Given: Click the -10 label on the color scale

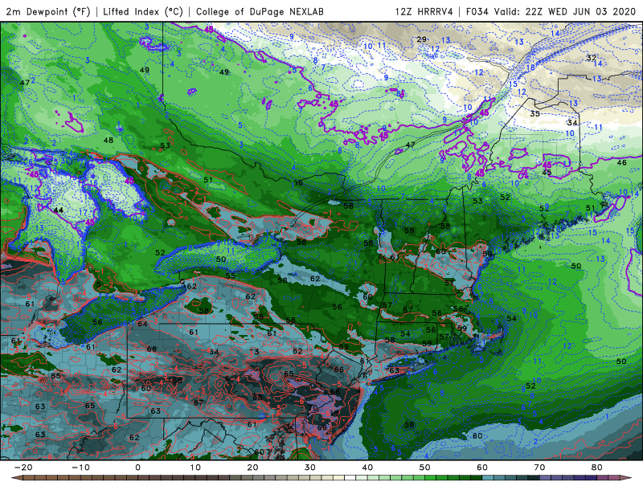Looking at the screenshot, I should point(80,468).
